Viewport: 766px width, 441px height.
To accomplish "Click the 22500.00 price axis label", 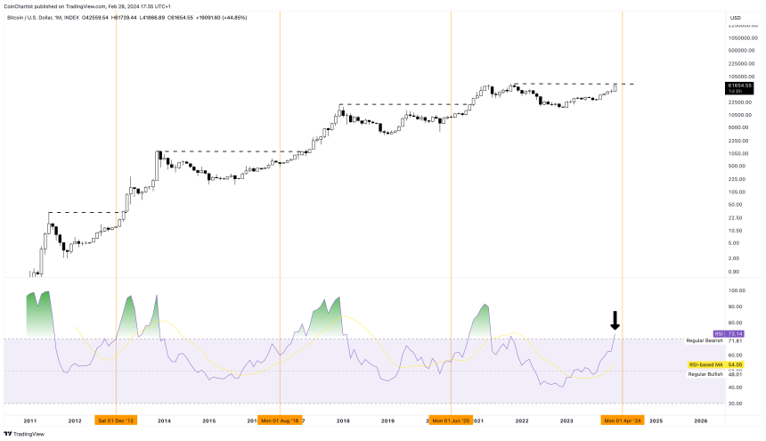I will click(x=740, y=102).
